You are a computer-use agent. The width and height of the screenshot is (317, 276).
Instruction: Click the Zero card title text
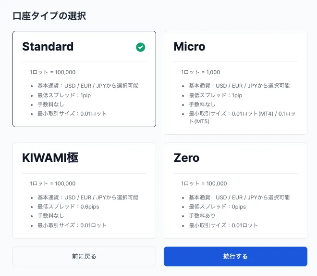click(x=186, y=158)
